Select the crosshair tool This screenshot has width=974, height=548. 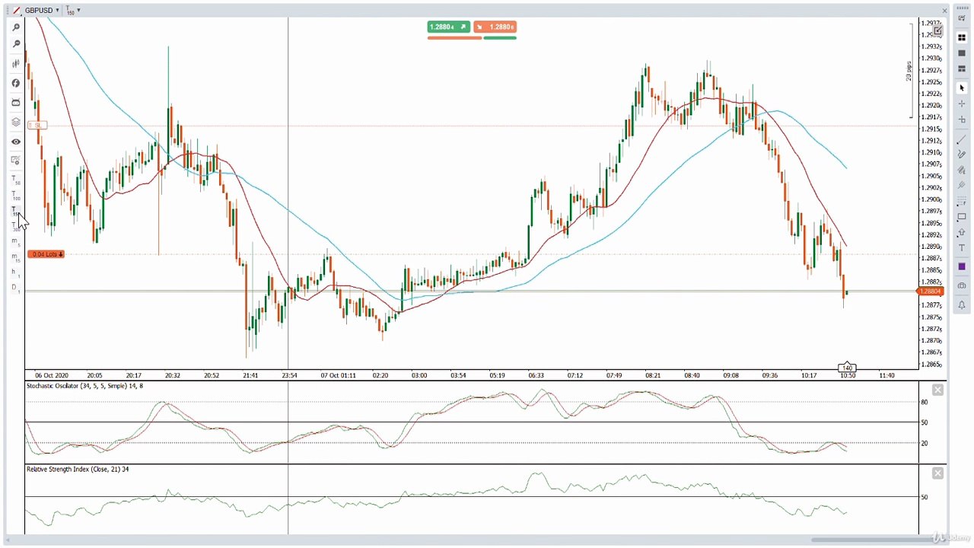tap(962, 104)
